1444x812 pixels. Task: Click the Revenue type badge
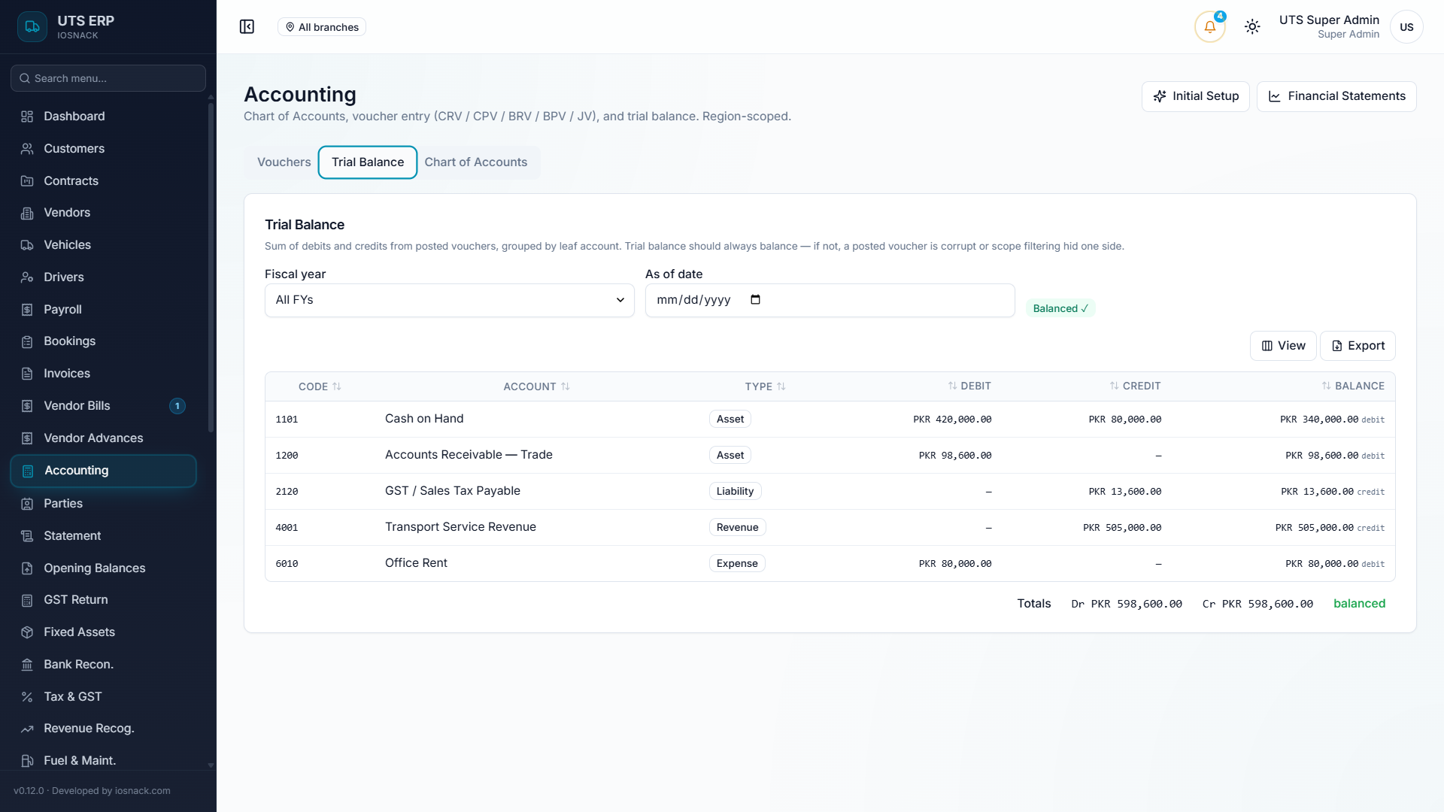coord(737,528)
